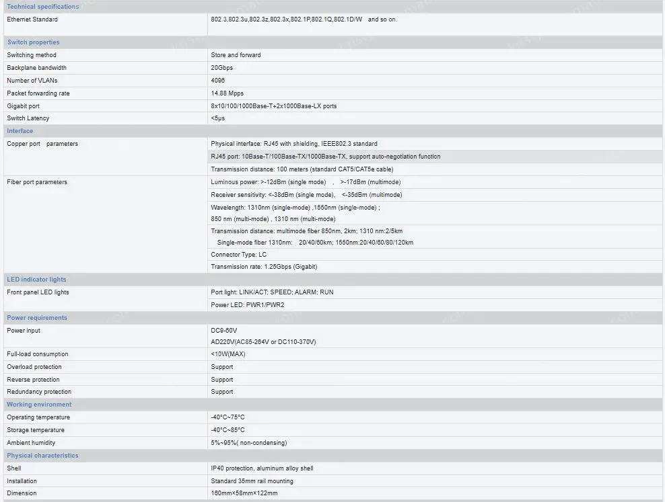Click the Number of VLANs label
This screenshot has height=502, width=665.
pyautogui.click(x=32, y=81)
